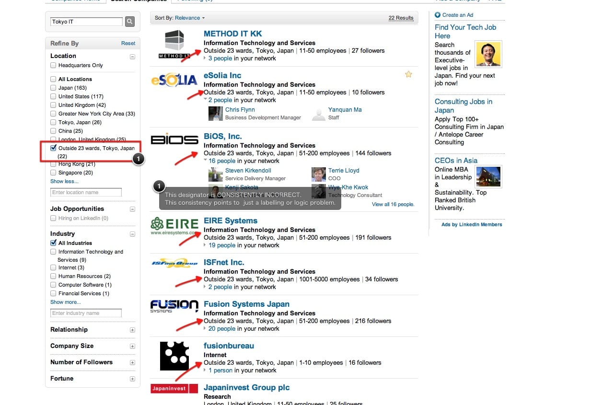Check the United States (117) filter

click(53, 96)
